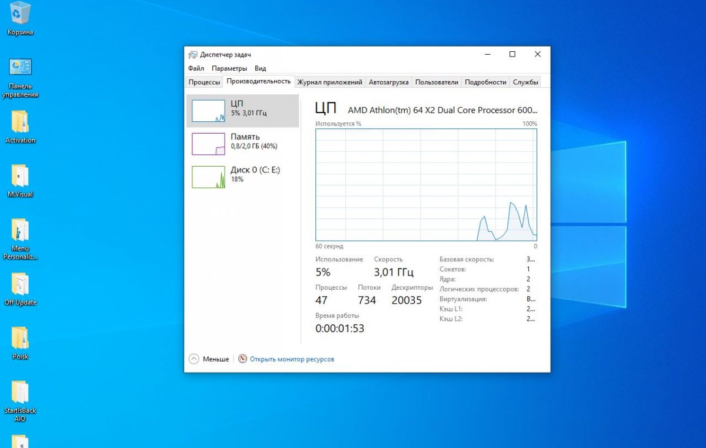706x448 pixels.
Task: Select the ЦП mini graph thumbnail
Action: (x=208, y=111)
